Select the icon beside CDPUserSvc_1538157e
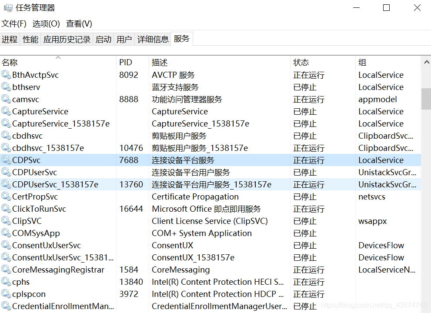 6,184
